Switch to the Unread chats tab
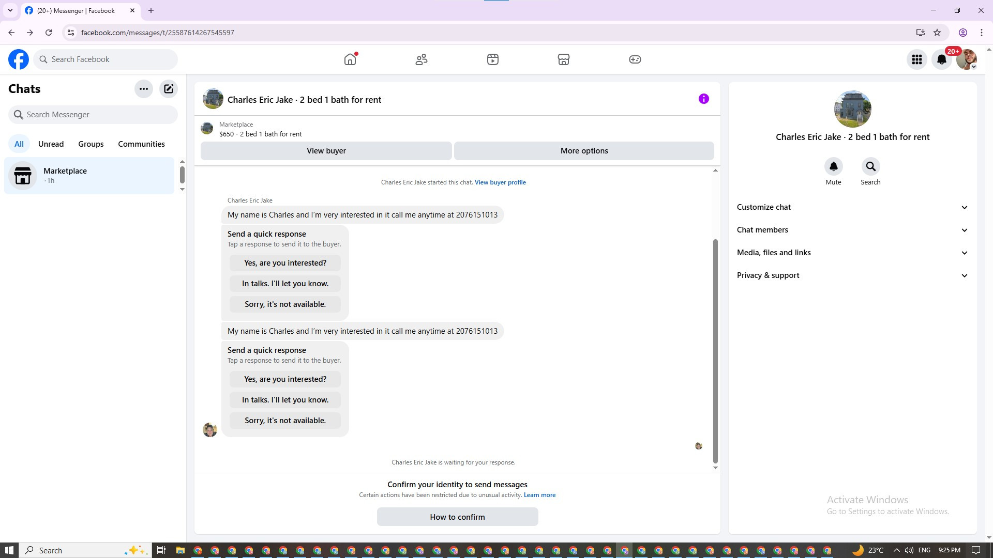Screen dimensions: 993x558 coord(51,144)
